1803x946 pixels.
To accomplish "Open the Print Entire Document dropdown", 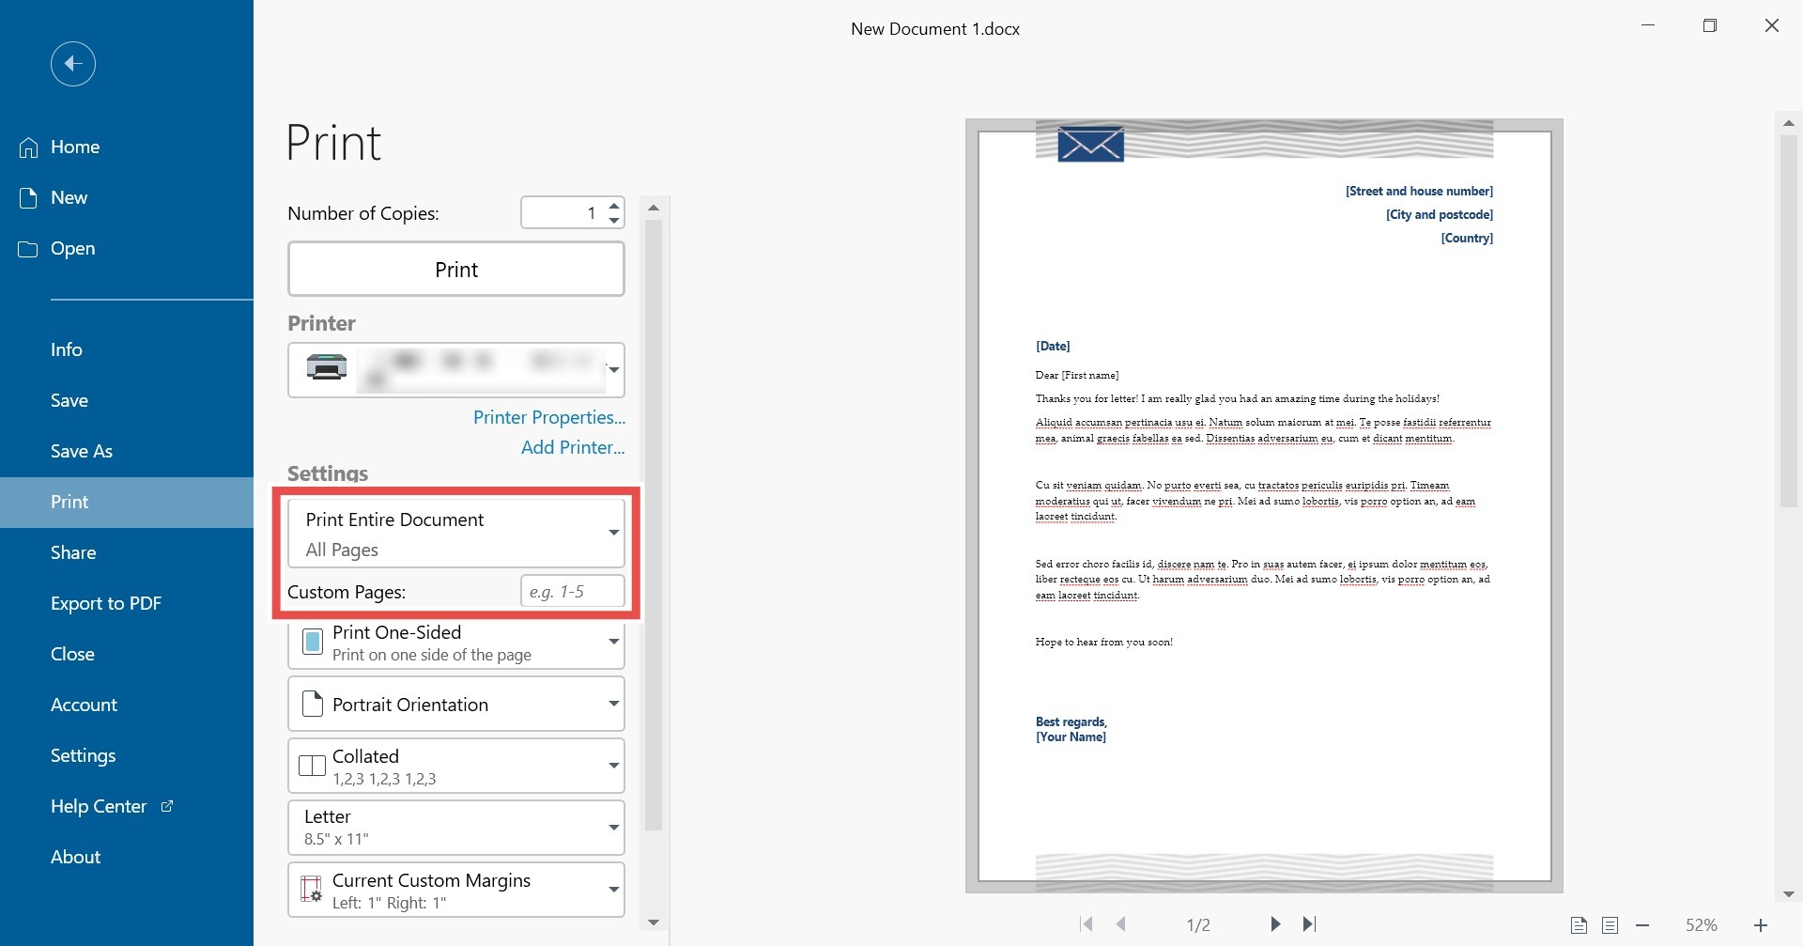I will 455,533.
